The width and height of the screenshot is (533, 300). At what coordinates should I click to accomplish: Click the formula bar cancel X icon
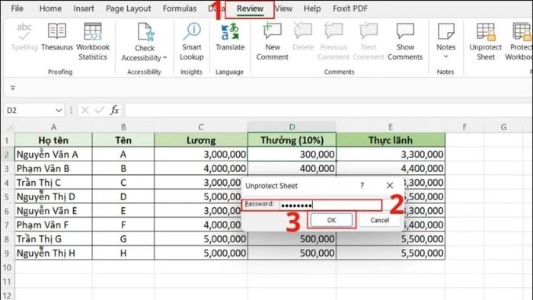(85, 110)
